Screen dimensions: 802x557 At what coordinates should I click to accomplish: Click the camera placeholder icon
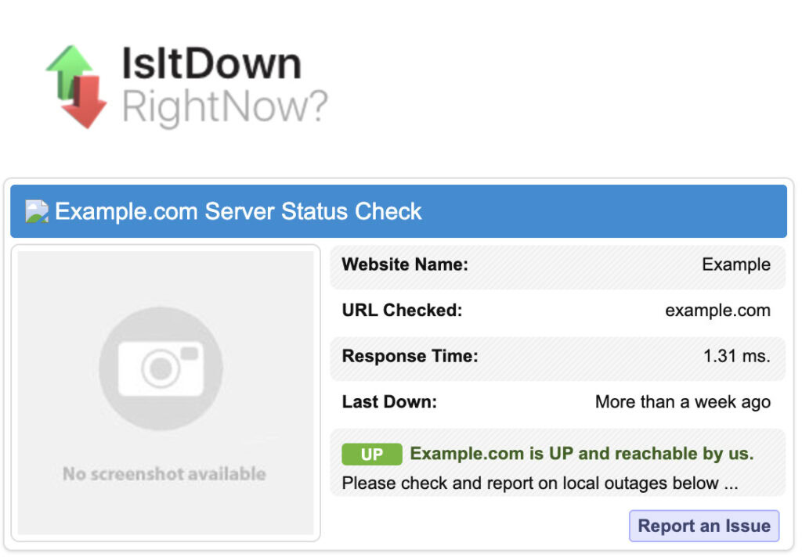click(x=161, y=368)
